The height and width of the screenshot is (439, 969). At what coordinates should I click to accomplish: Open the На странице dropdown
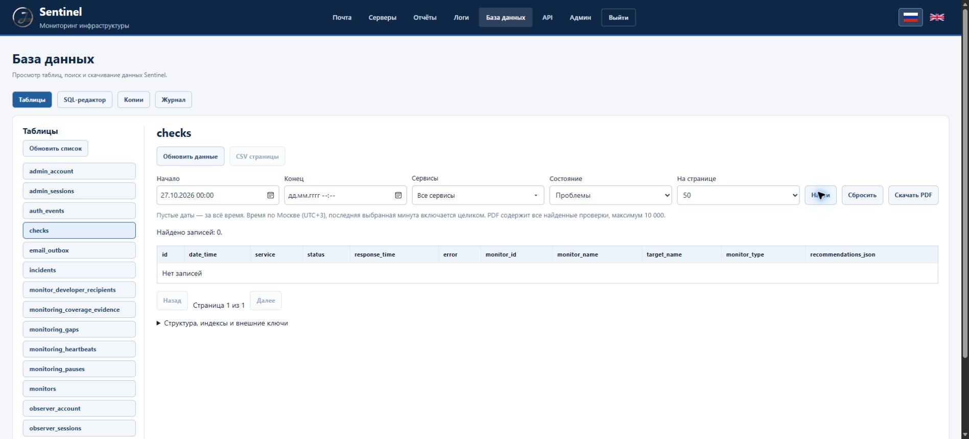tap(738, 195)
